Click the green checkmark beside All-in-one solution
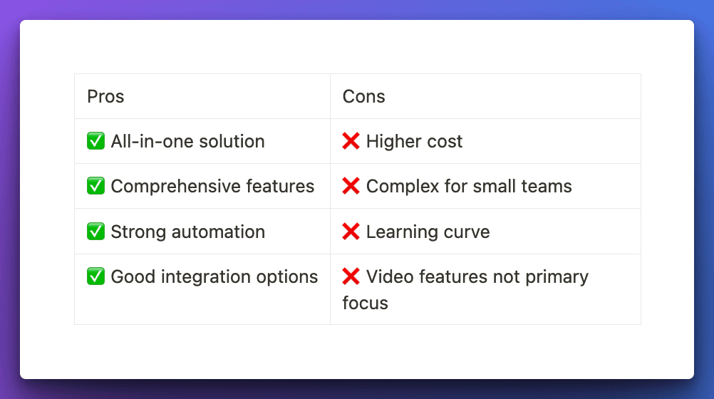This screenshot has width=714, height=399. (x=95, y=142)
